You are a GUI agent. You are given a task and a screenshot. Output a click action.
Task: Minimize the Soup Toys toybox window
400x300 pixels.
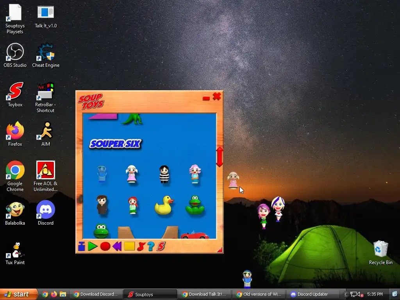[206, 98]
